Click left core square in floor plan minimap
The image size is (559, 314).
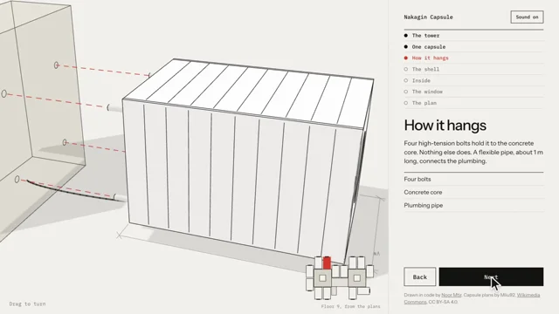click(322, 278)
